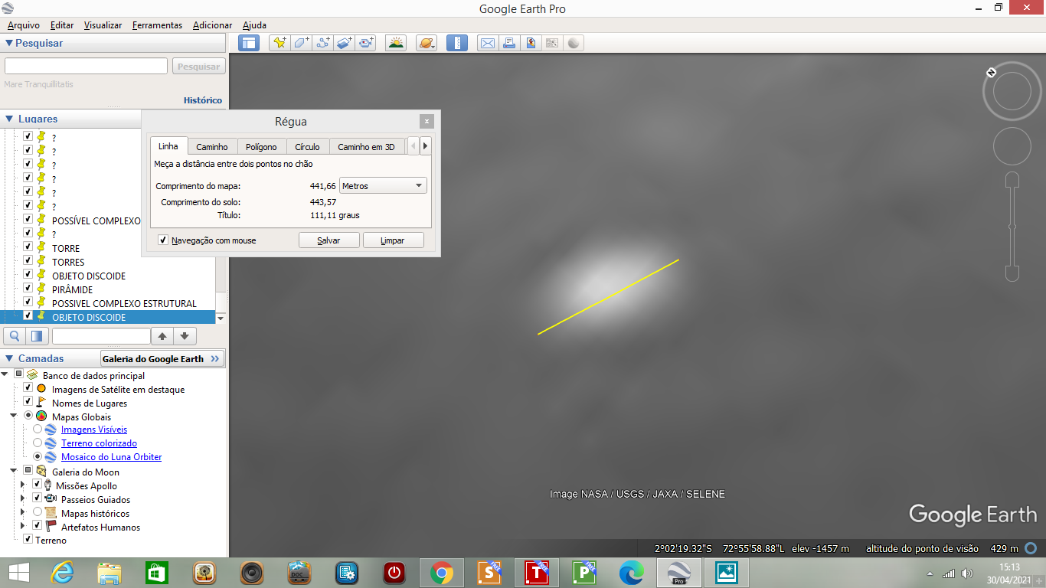Toggle the sidebar visibility toolbar icon
Viewport: 1046px width, 588px height.
coord(249,43)
